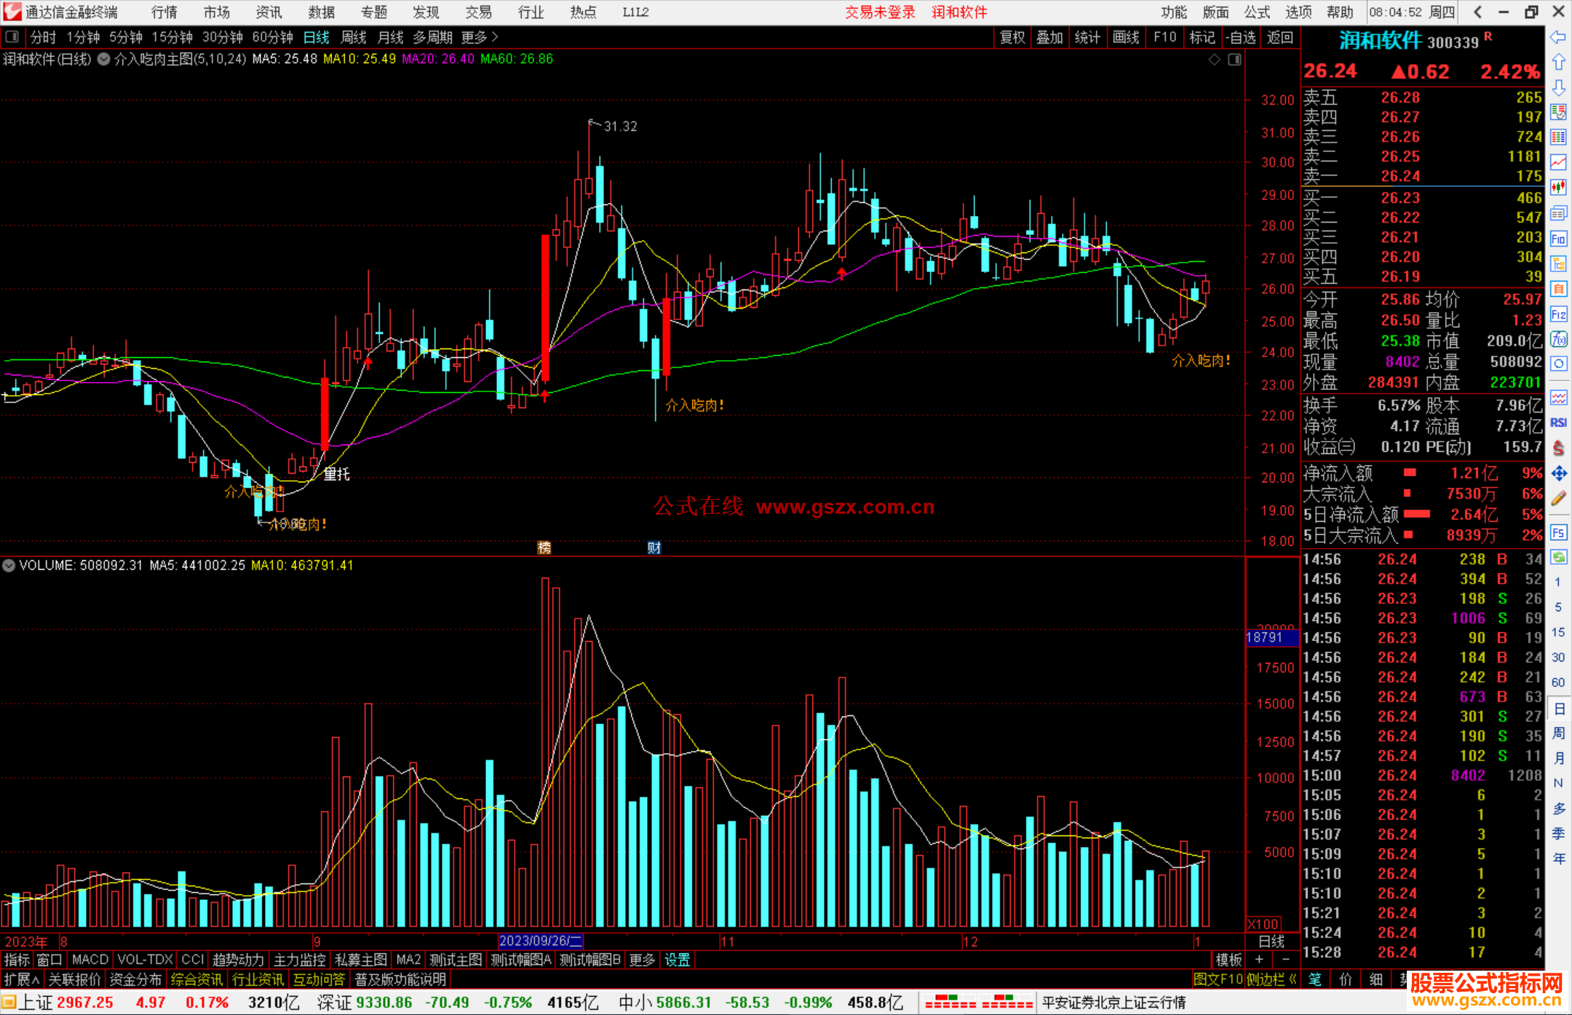This screenshot has width=1572, height=1015.
Task: Switch to 周线 weekly chart tab
Action: click(x=354, y=37)
